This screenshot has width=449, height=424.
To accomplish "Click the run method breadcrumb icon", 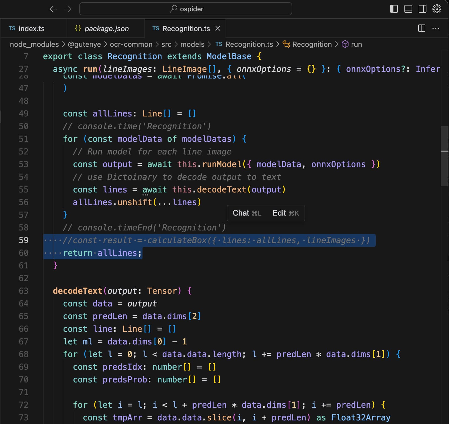I will pos(345,44).
